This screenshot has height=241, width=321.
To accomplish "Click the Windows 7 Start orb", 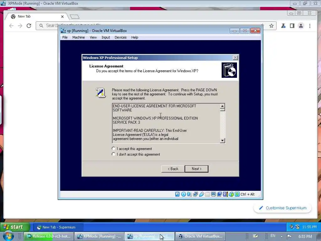I will pos(8,236).
